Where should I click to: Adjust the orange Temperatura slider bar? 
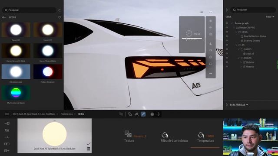(x=205, y=147)
